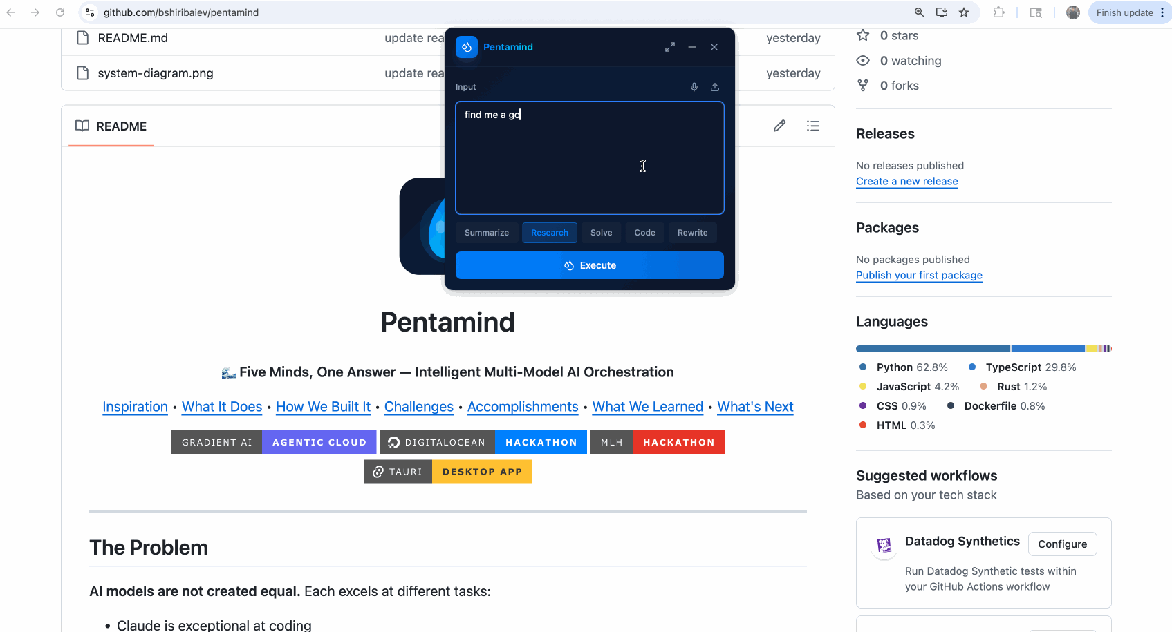This screenshot has height=632, width=1172.
Task: Toggle Summarize mode
Action: pos(486,233)
